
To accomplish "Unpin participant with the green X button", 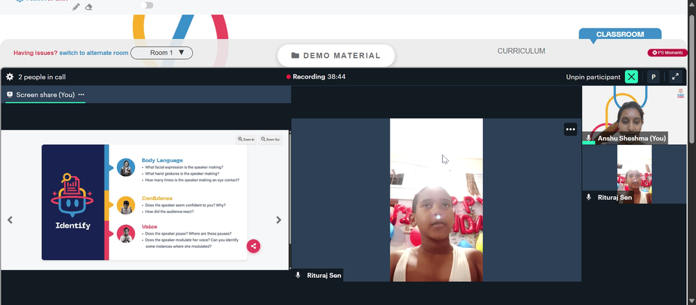I will [x=631, y=77].
